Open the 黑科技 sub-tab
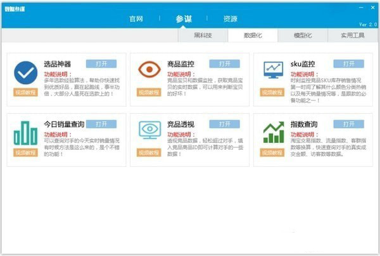 (202, 36)
